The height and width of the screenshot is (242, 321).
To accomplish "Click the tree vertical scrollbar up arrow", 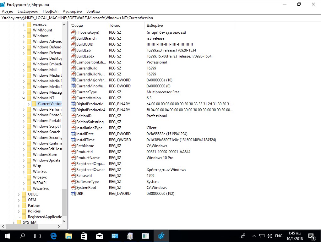I will [x=64, y=25].
